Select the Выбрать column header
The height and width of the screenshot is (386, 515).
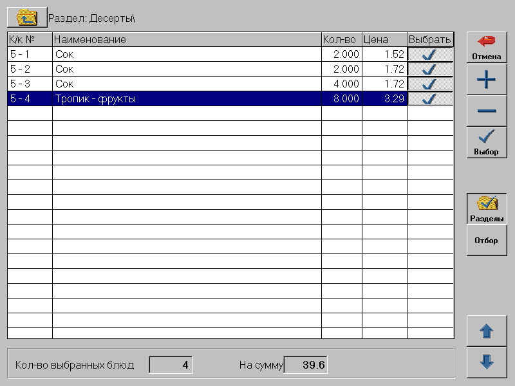click(430, 39)
